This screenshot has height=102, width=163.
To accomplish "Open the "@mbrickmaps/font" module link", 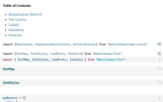I will [x=107, y=54].
